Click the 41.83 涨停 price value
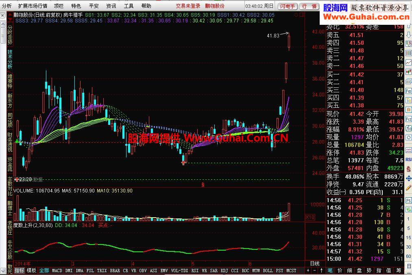Image resolution: width=412 pixels, height=275 pixels. [357, 153]
